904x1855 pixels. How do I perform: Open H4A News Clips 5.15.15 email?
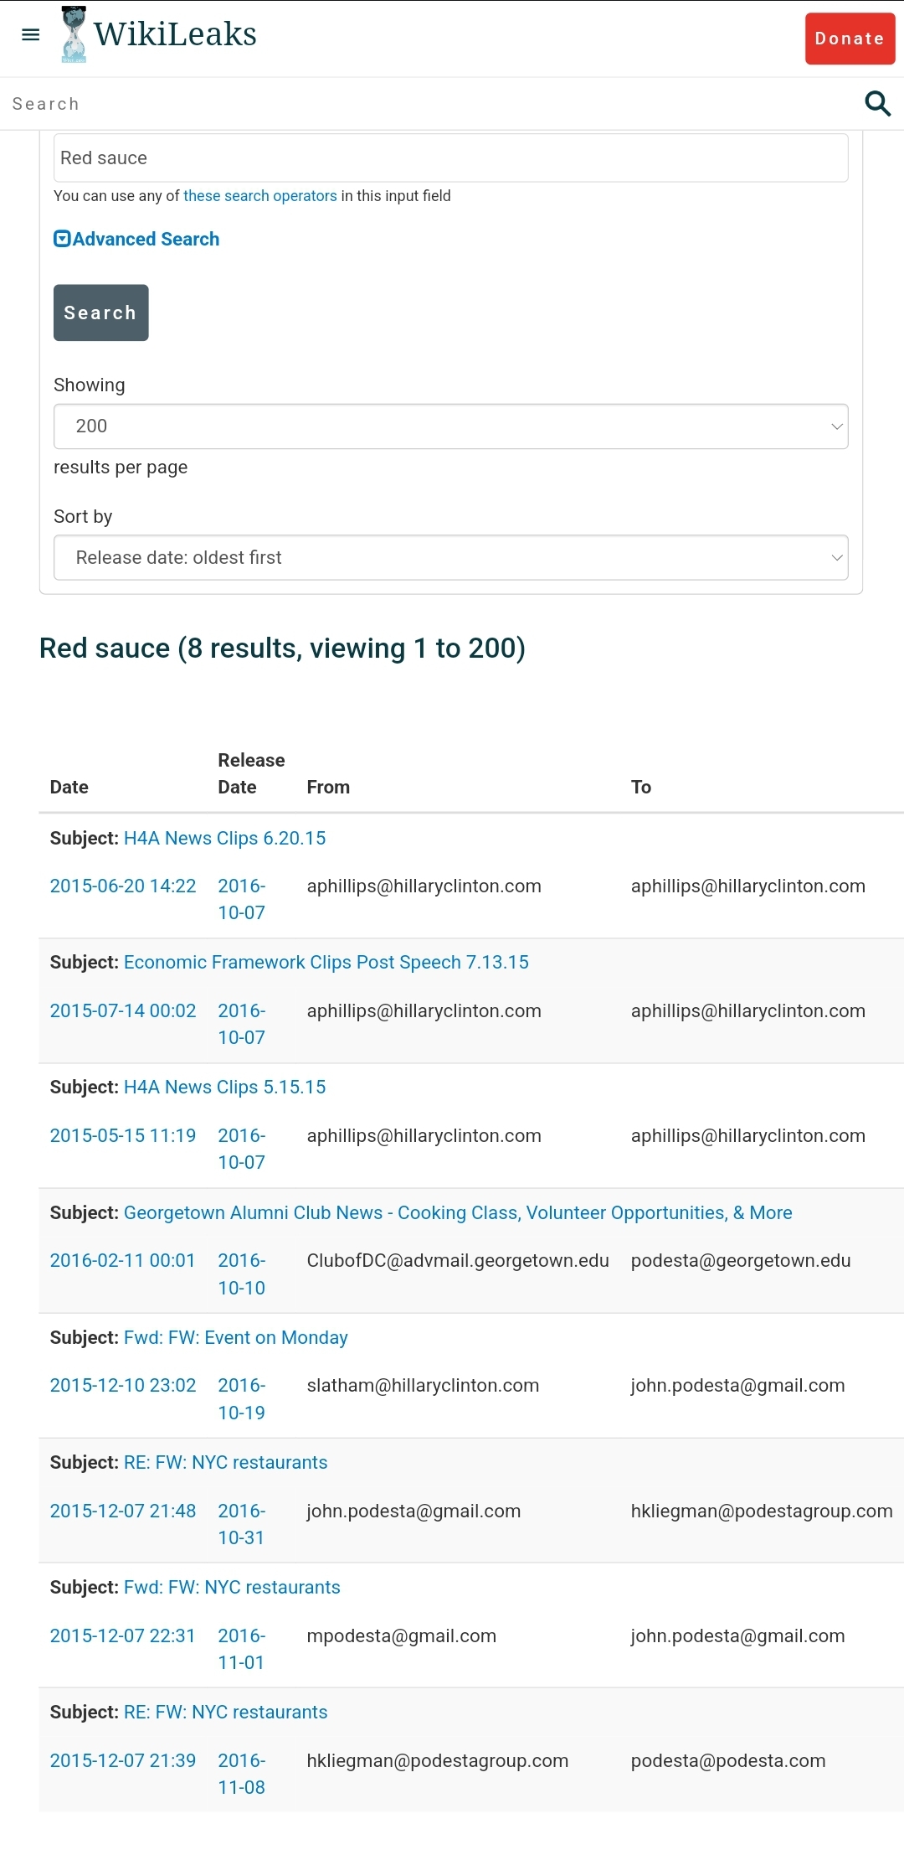point(224,1087)
